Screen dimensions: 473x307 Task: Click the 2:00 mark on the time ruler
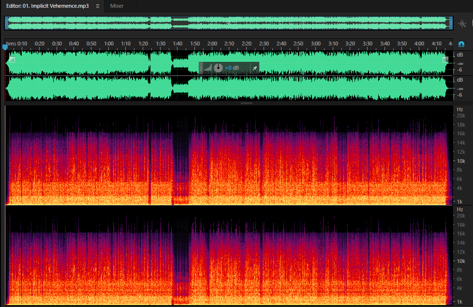[x=212, y=44]
